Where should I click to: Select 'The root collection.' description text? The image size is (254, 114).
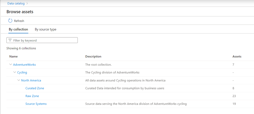click(x=98, y=65)
